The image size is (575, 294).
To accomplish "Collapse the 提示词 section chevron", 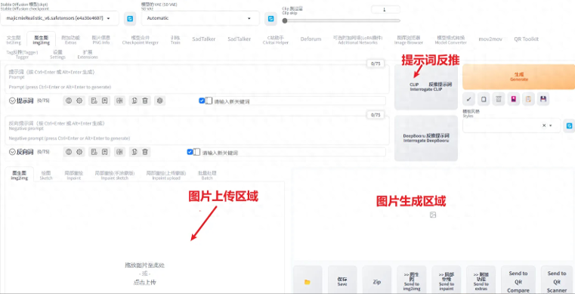I will [x=12, y=101].
